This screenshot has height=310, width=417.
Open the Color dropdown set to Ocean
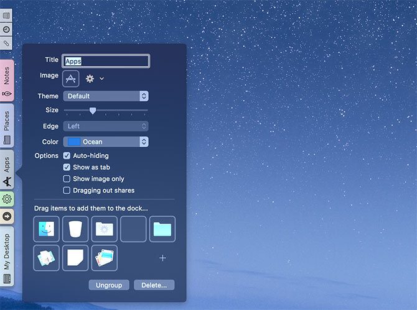click(106, 142)
